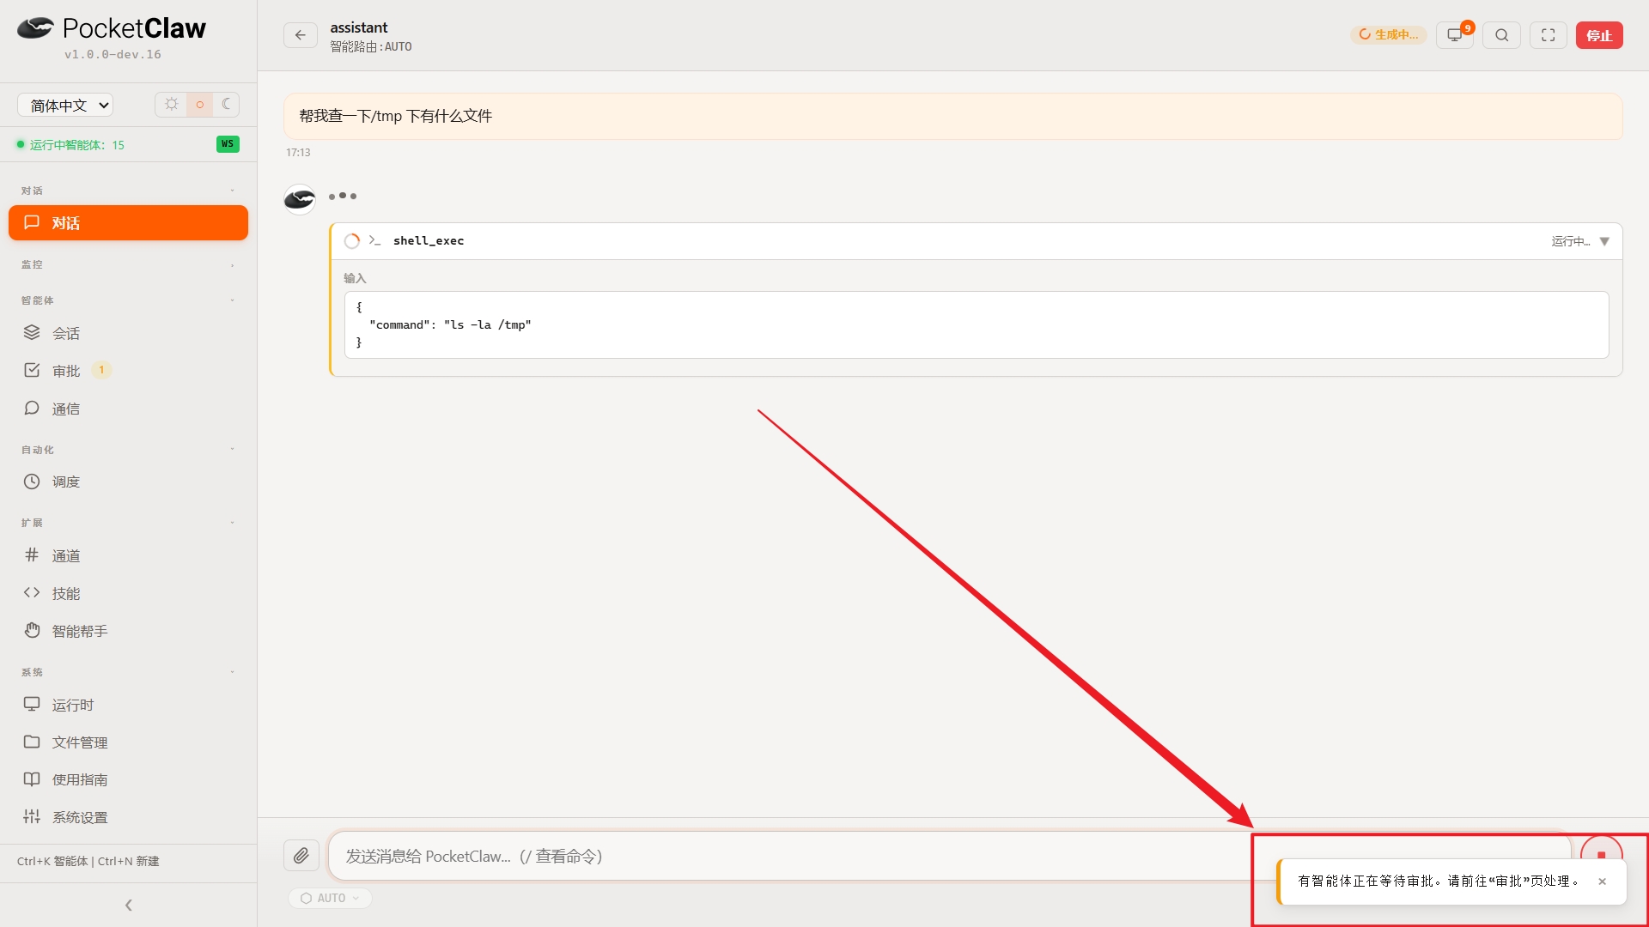Click the 17:13 message timestamp
Image resolution: width=1649 pixels, height=927 pixels.
298,153
